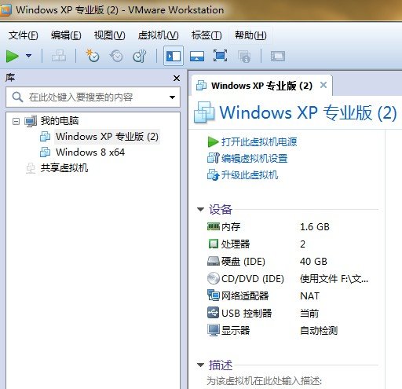The height and width of the screenshot is (389, 402).
Task: Click the 40 GB hard disk value
Action: pos(313,262)
